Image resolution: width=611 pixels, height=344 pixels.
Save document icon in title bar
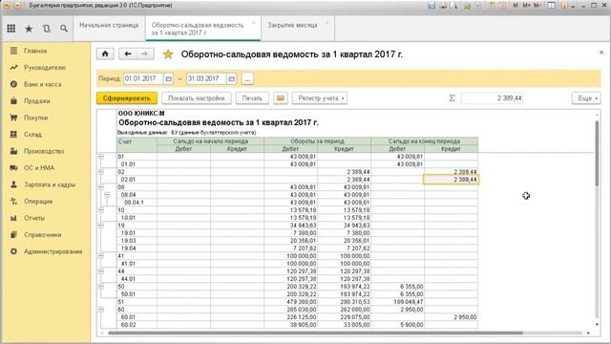(432, 6)
